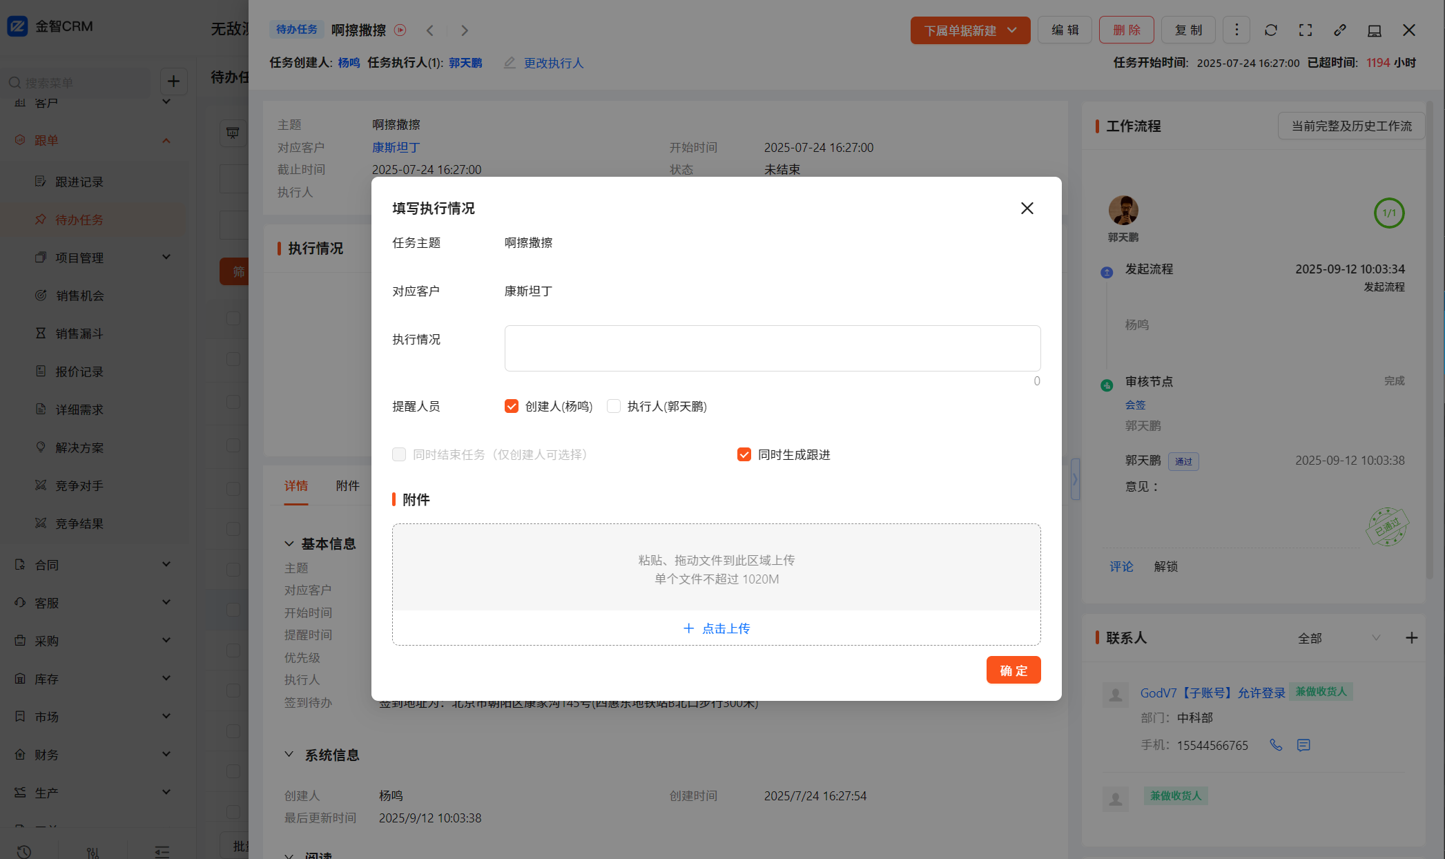Click the refresh icon in header
Screen dimensions: 1445x859
(x=1271, y=30)
